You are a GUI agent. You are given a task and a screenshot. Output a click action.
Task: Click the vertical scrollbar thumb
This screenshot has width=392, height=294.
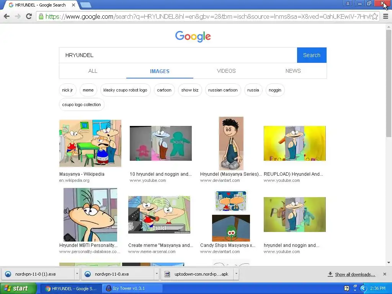point(389,83)
